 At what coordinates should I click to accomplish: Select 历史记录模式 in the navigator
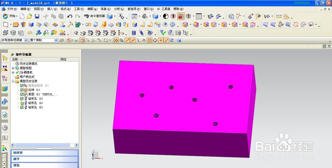(x=28, y=64)
